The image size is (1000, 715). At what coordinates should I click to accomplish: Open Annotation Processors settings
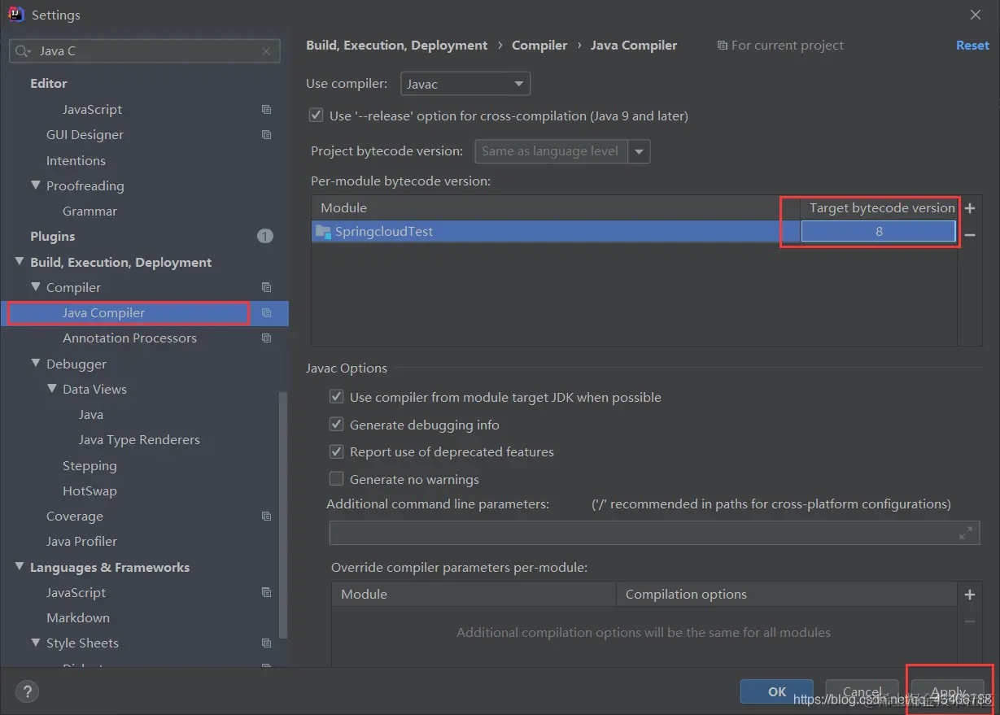point(129,338)
